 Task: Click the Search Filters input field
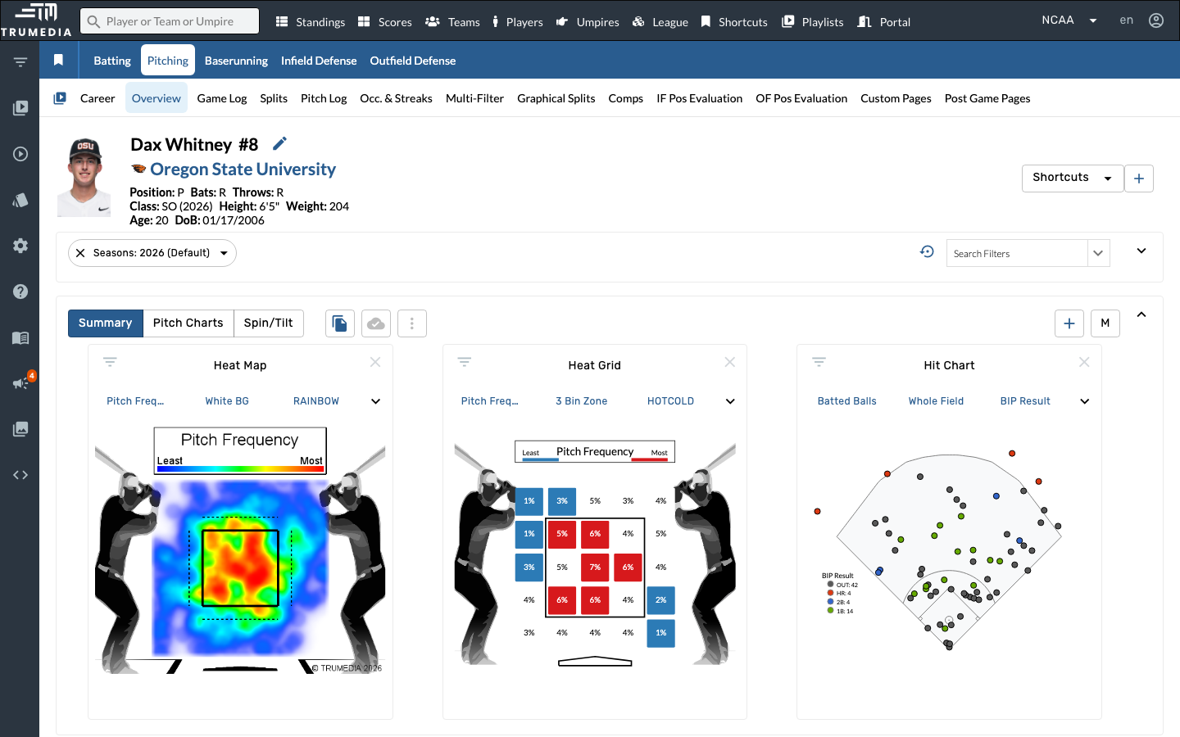(1017, 253)
